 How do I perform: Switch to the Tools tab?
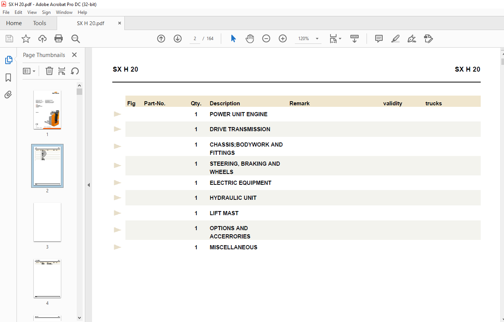39,23
